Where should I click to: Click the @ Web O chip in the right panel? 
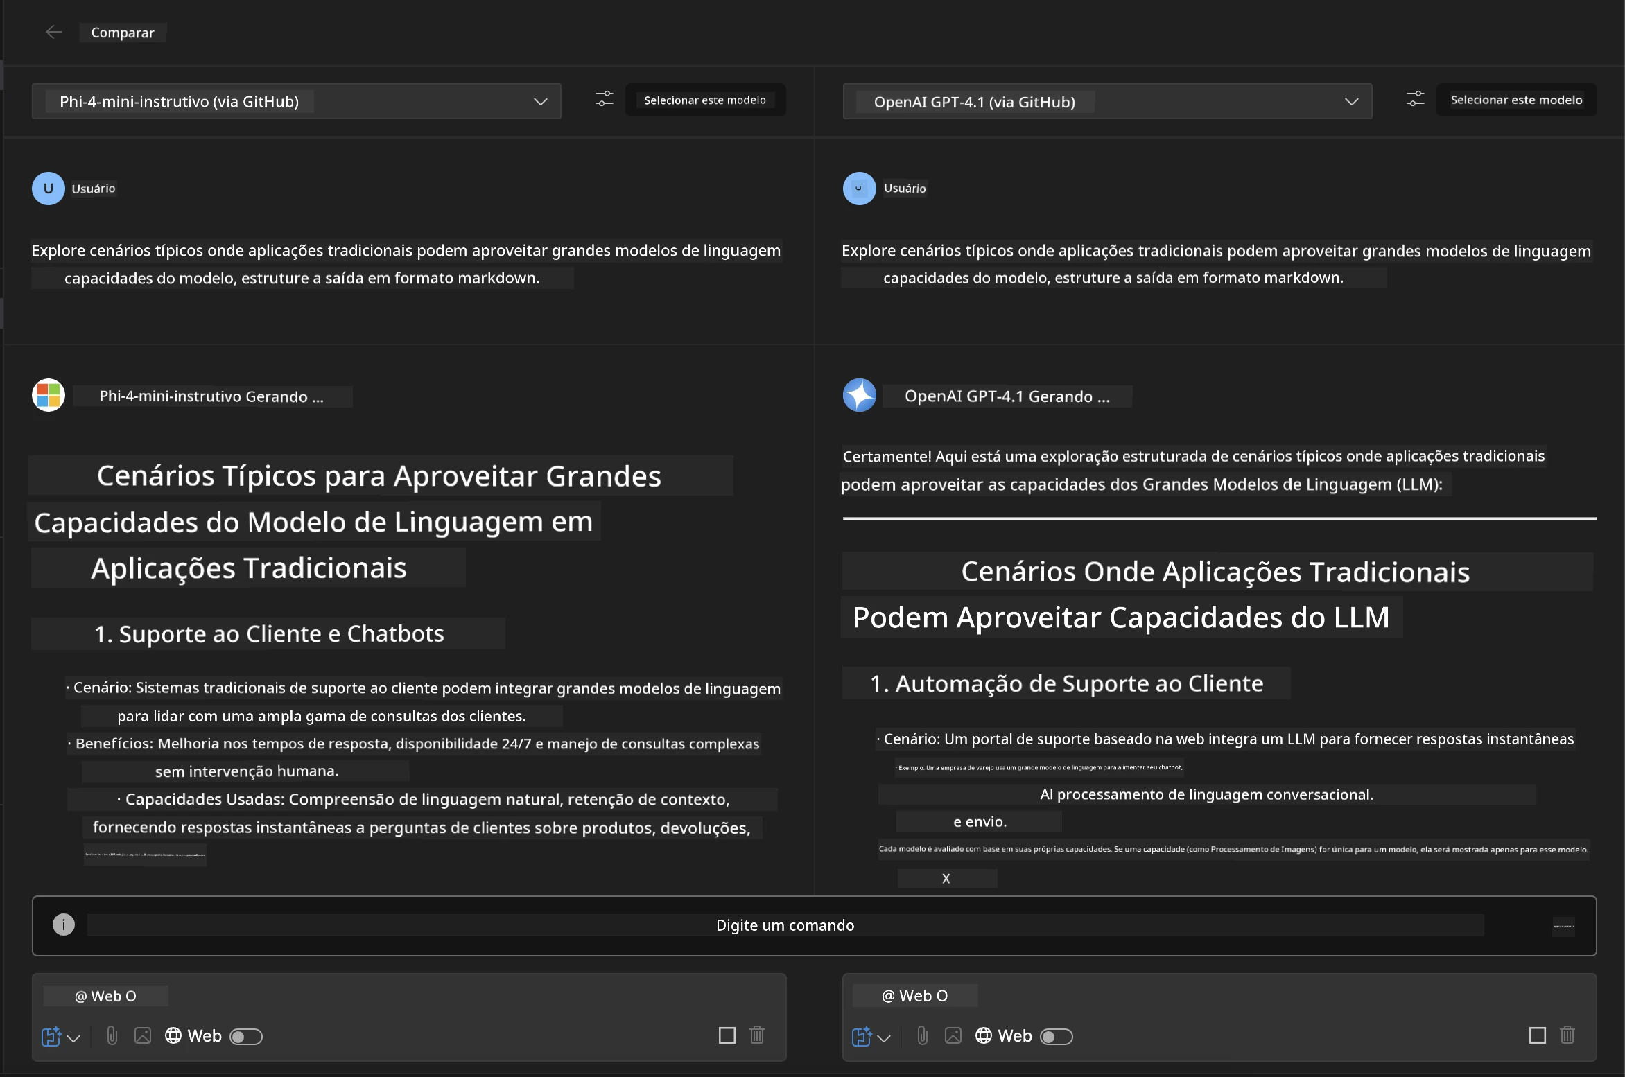(x=915, y=996)
